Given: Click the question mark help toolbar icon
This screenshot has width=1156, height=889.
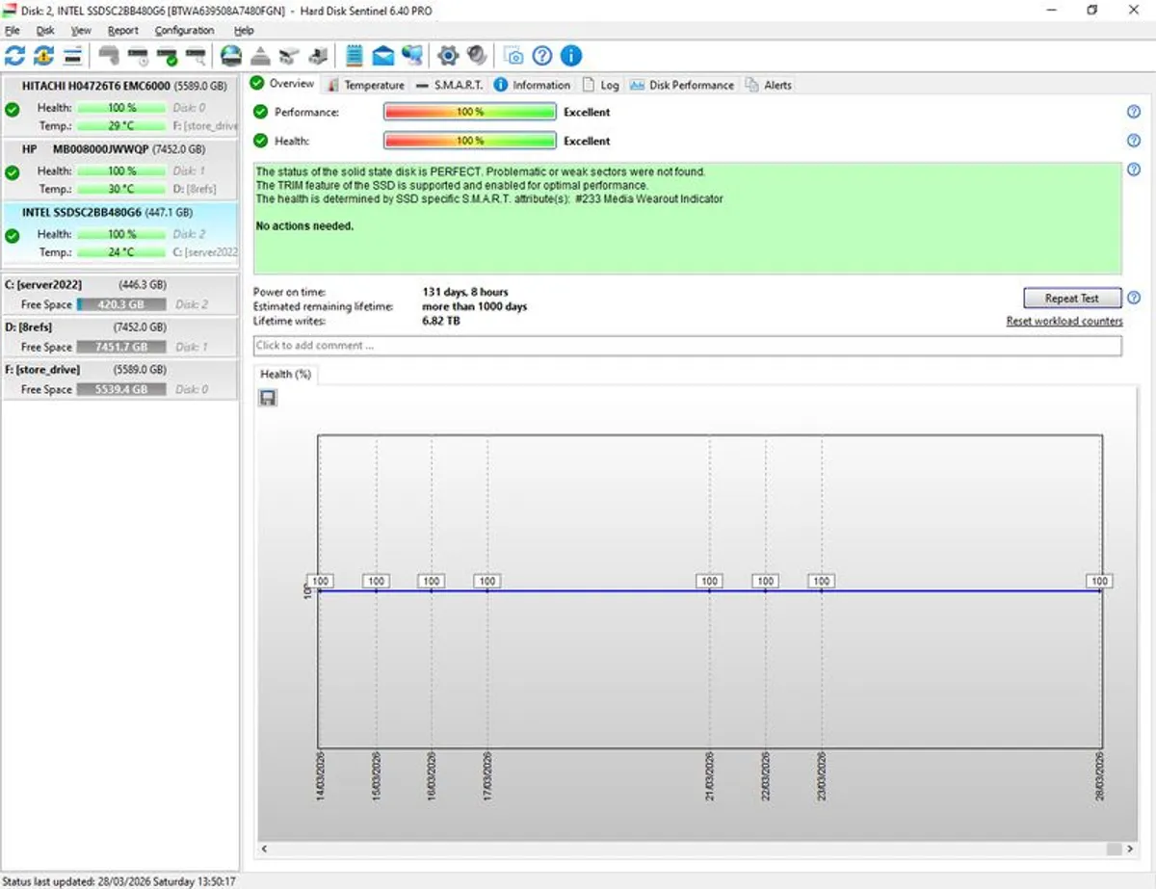Looking at the screenshot, I should tap(542, 55).
